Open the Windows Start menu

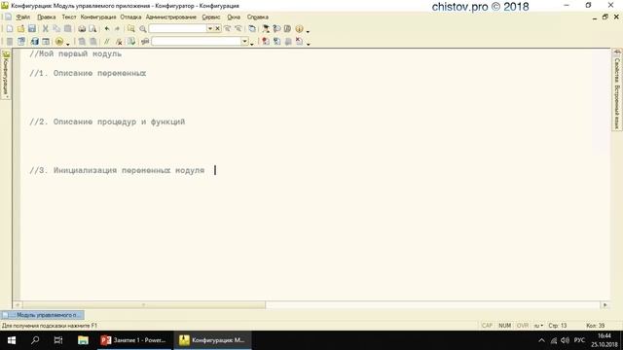tap(12, 340)
